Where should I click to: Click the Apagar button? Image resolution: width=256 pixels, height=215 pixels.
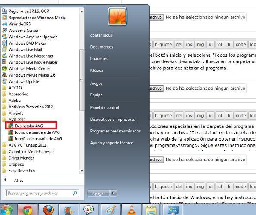pyautogui.click(x=99, y=193)
